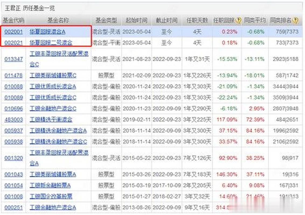The width and height of the screenshot is (305, 215).
Task: Open fund code link 010088
Action: [x=14, y=87]
